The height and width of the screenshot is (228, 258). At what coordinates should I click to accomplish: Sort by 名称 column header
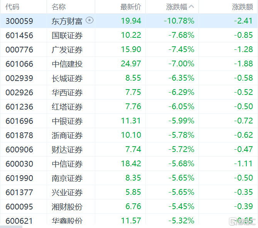pos(59,7)
